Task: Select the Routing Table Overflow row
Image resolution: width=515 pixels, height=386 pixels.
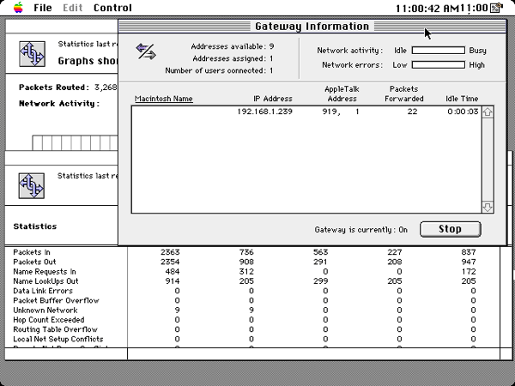Action: pos(55,329)
